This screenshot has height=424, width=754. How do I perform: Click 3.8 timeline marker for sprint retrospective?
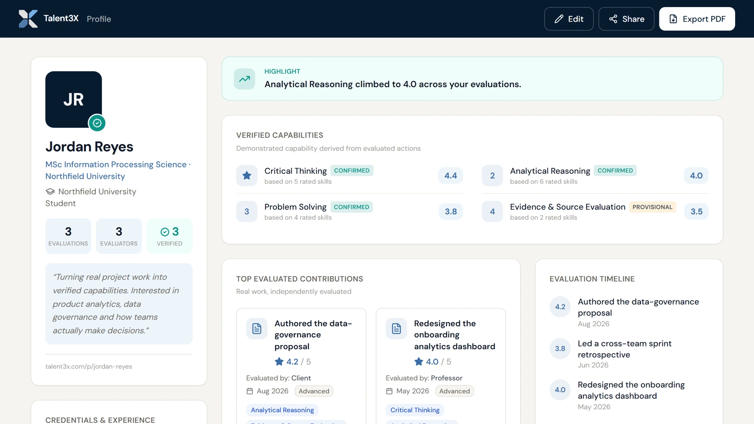point(560,349)
